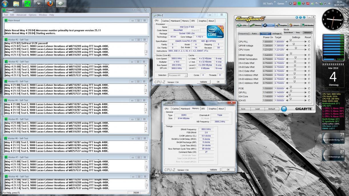Click the EasyTune6 info icon

point(304,17)
